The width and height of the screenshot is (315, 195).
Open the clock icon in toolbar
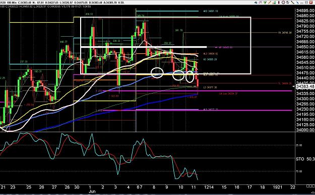pos(283,3)
